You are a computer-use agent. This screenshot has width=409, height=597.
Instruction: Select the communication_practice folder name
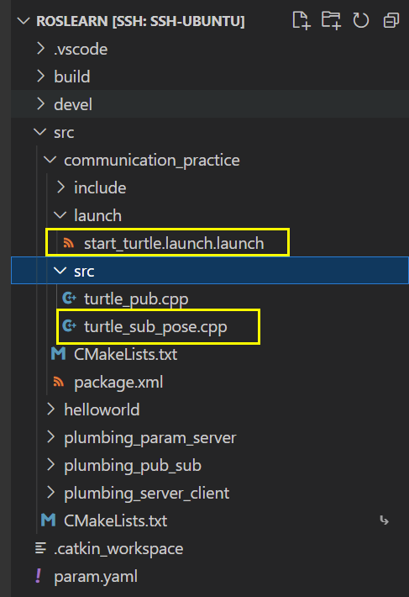(x=152, y=161)
